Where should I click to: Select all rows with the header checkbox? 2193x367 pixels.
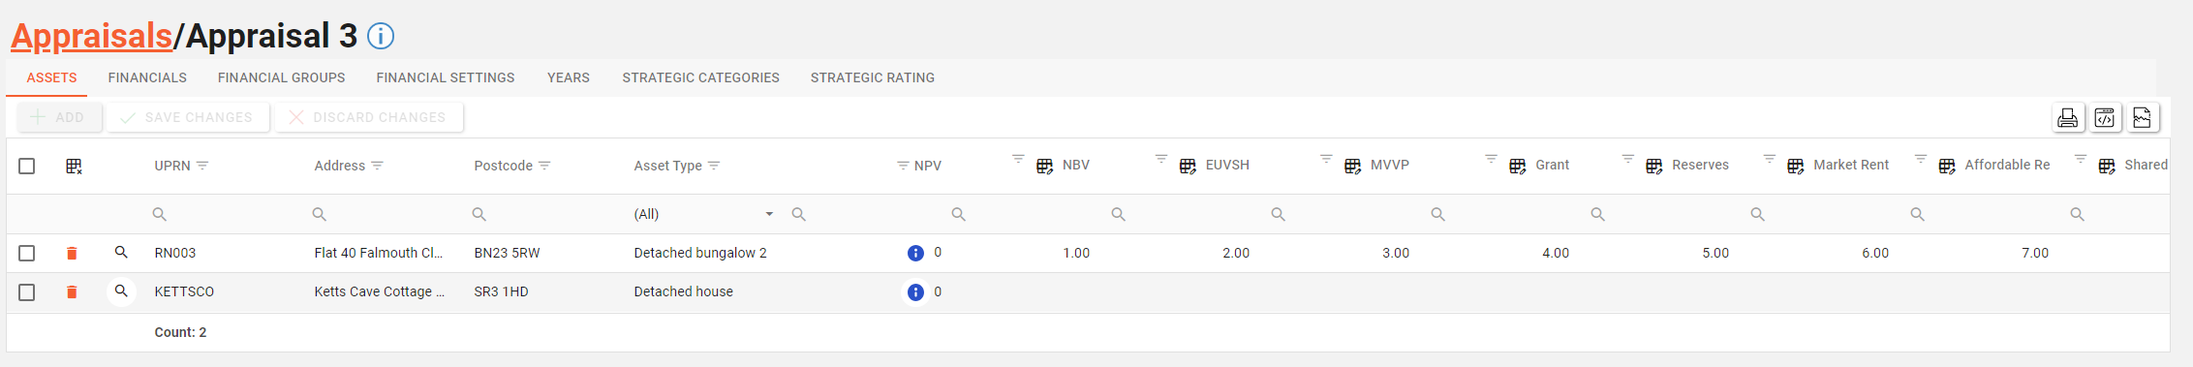pyautogui.click(x=27, y=166)
